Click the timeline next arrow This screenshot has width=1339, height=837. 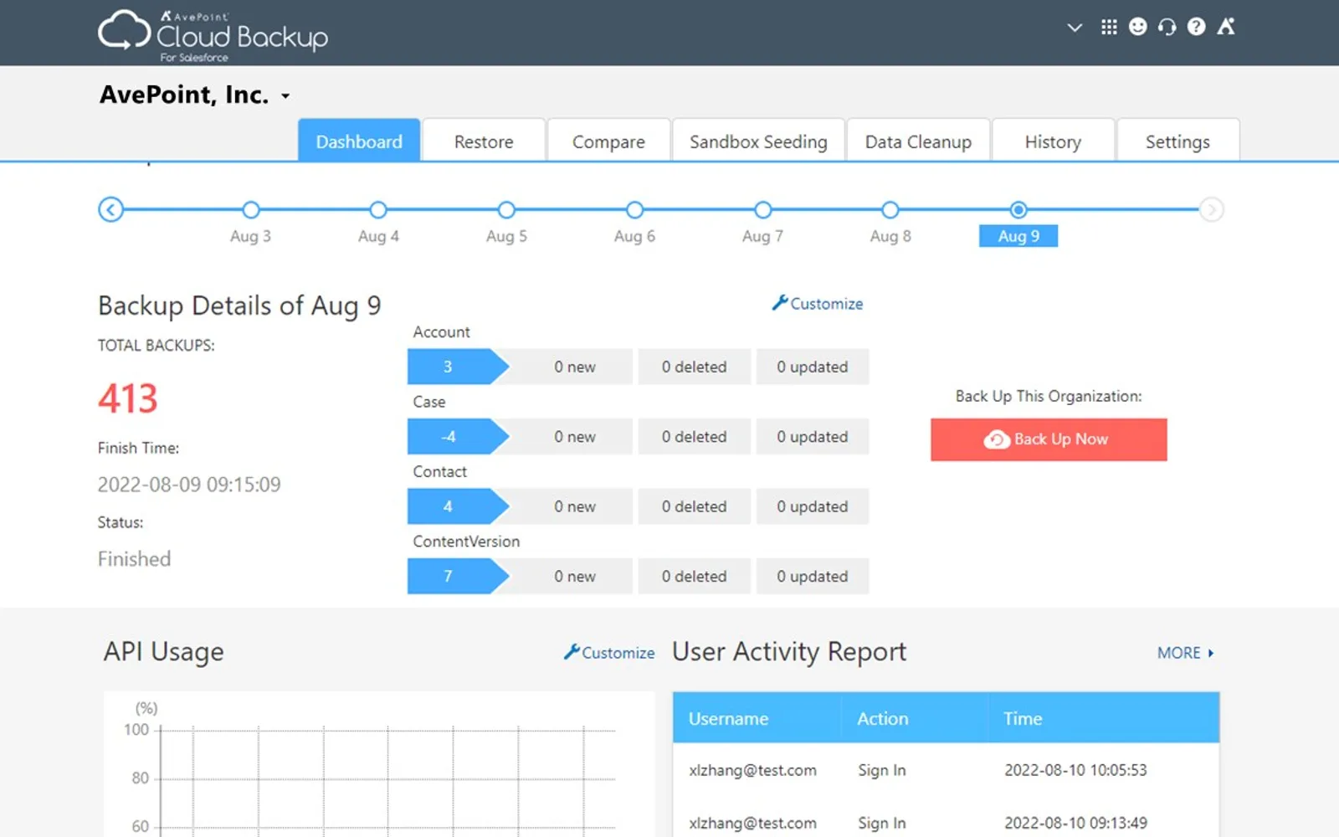tap(1211, 209)
